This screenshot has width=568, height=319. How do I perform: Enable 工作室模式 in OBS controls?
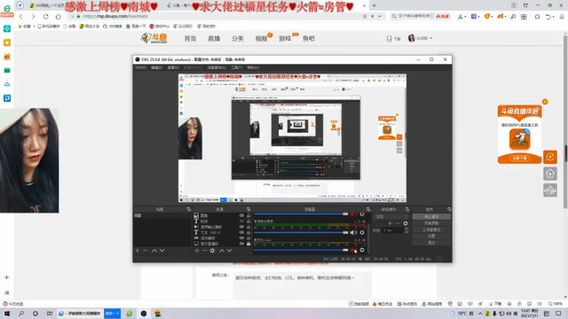pyautogui.click(x=431, y=230)
